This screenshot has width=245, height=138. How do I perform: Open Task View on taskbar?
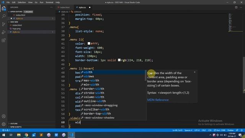pyautogui.click(x=11, y=135)
